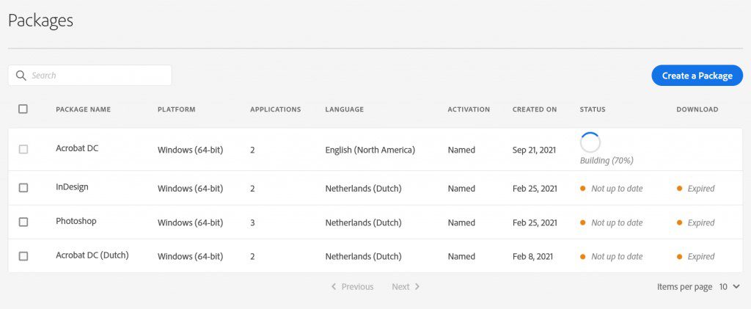Click the Building progress spinner

(590, 142)
